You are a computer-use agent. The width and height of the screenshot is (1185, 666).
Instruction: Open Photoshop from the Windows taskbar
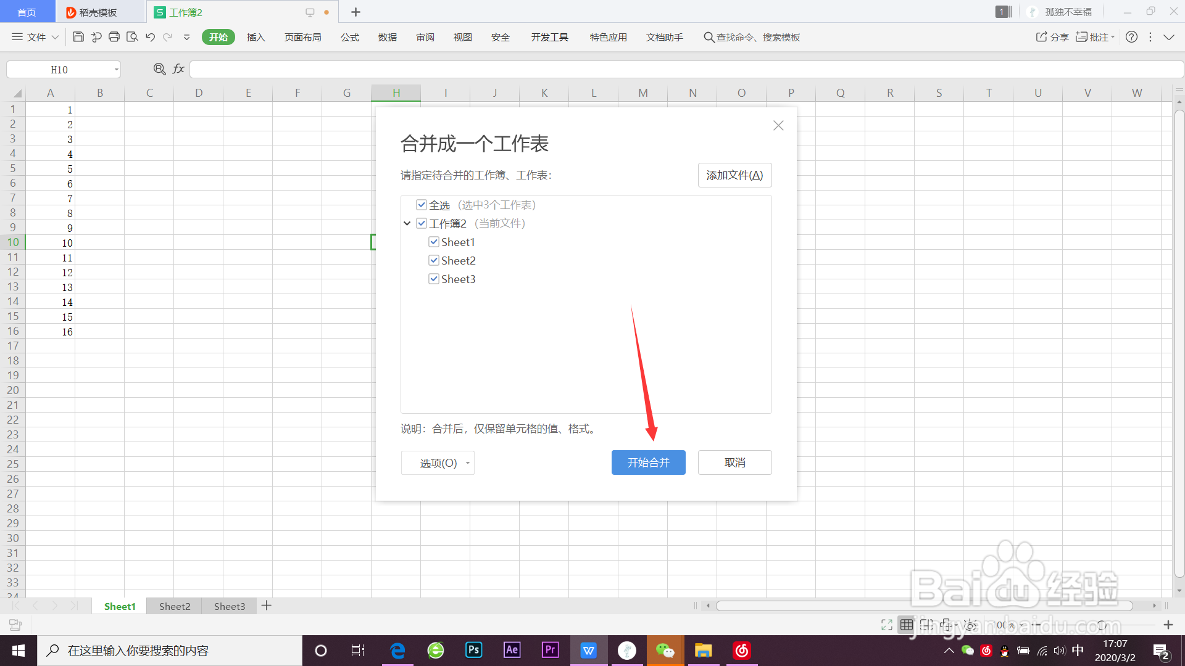point(473,650)
